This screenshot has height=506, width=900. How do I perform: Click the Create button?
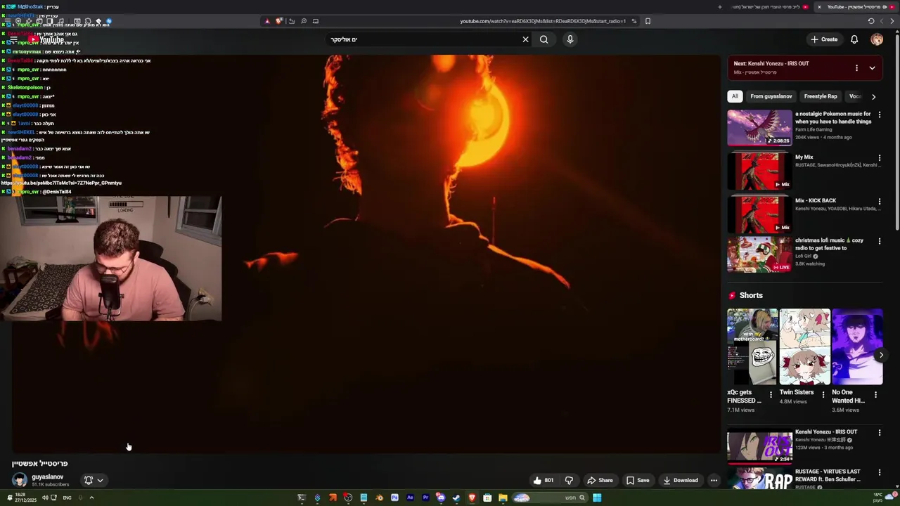point(824,39)
